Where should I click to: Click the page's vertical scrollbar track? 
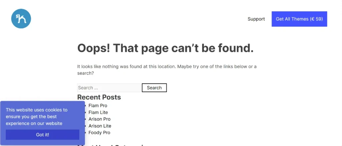[340, 73]
